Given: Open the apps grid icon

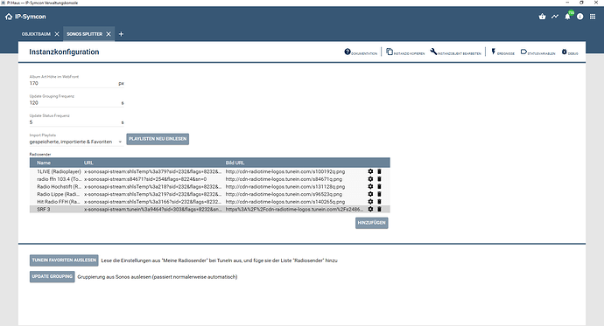Looking at the screenshot, I should pos(593,17).
